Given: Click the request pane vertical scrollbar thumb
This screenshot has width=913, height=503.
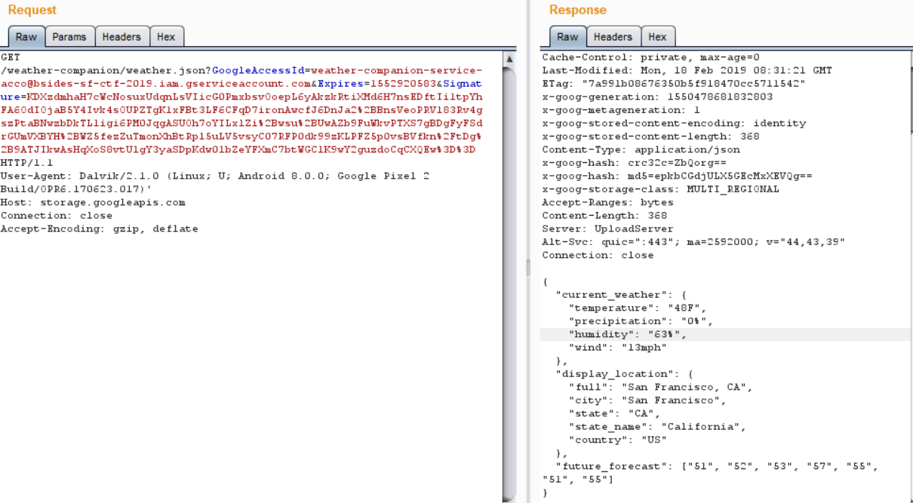Looking at the screenshot, I should 509,279.
